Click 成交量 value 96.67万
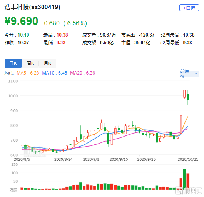 (x=108, y=35)
